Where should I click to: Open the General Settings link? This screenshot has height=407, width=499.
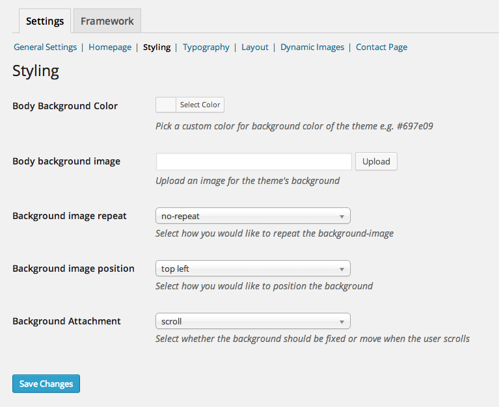[x=45, y=47]
